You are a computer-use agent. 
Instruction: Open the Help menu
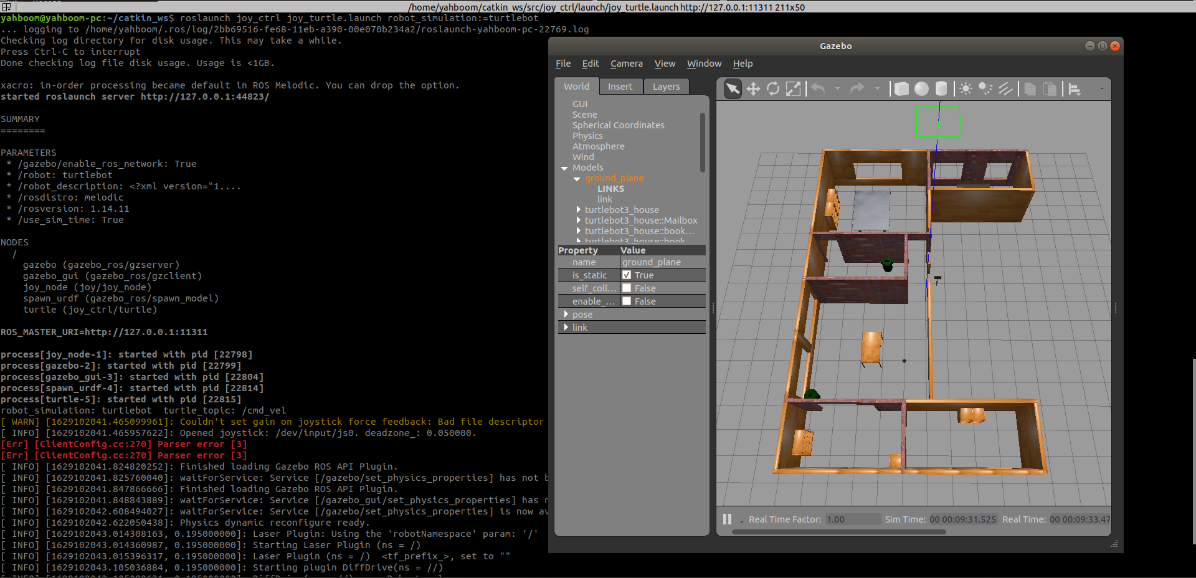pos(743,64)
